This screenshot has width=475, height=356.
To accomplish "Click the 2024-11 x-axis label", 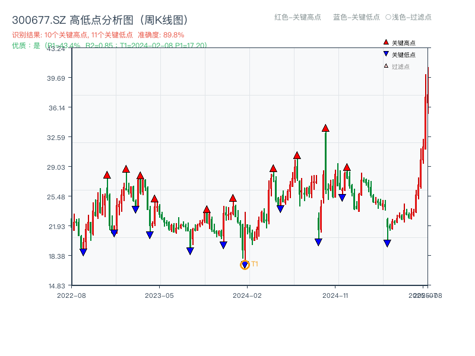I will pos(335,295).
